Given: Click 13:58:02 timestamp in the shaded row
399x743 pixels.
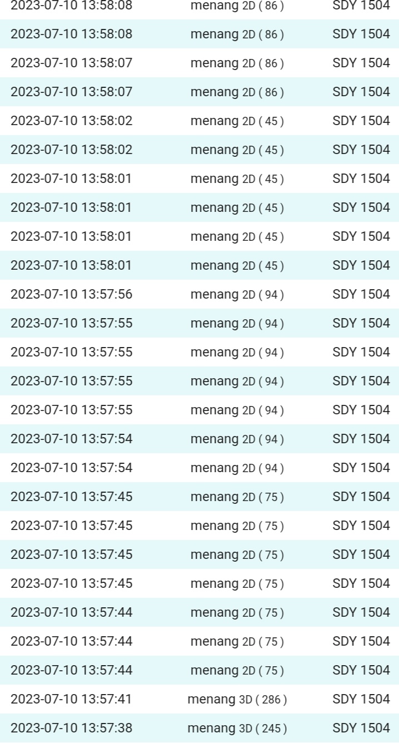Looking at the screenshot, I should coord(71,150).
